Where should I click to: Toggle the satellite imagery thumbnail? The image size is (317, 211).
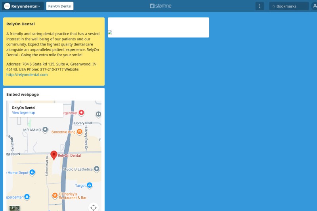pyautogui.click(x=15, y=208)
